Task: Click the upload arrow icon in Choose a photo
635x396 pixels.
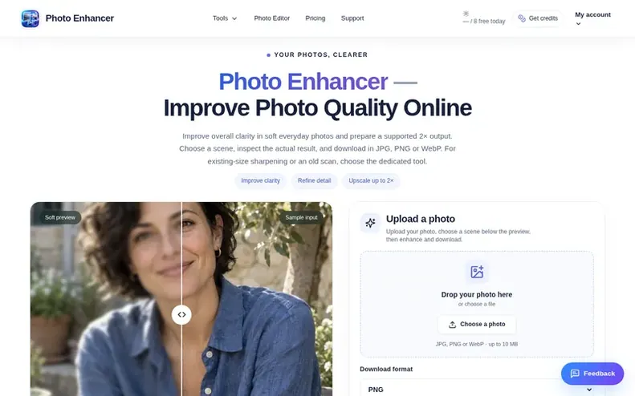Action: tap(452, 325)
